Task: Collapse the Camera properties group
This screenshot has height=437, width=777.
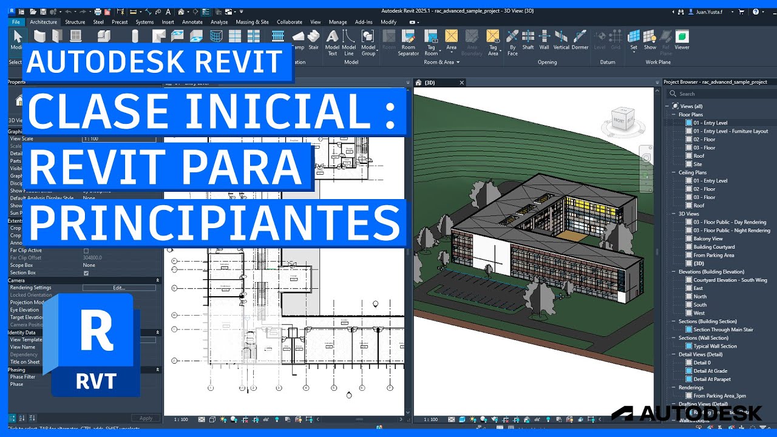Action: (158, 280)
